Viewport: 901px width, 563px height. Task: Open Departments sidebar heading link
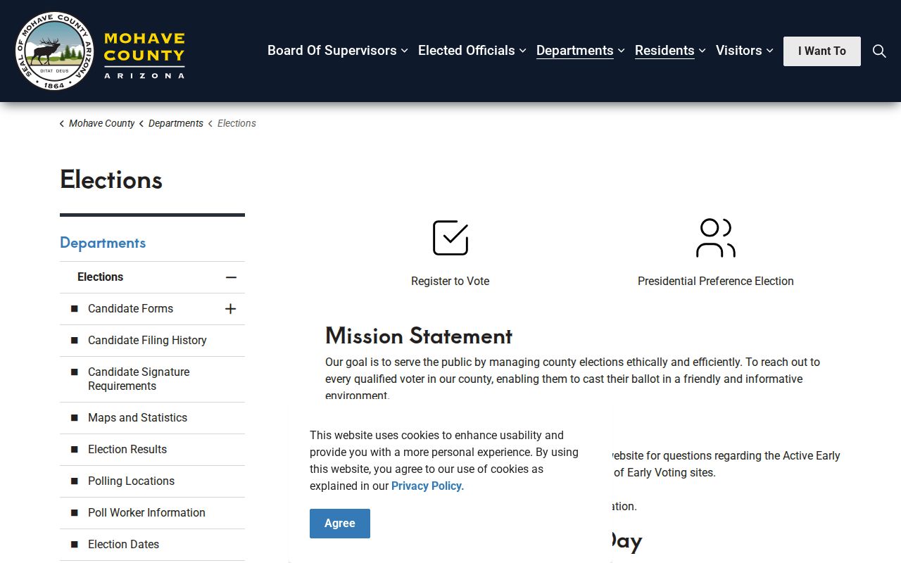pos(103,243)
